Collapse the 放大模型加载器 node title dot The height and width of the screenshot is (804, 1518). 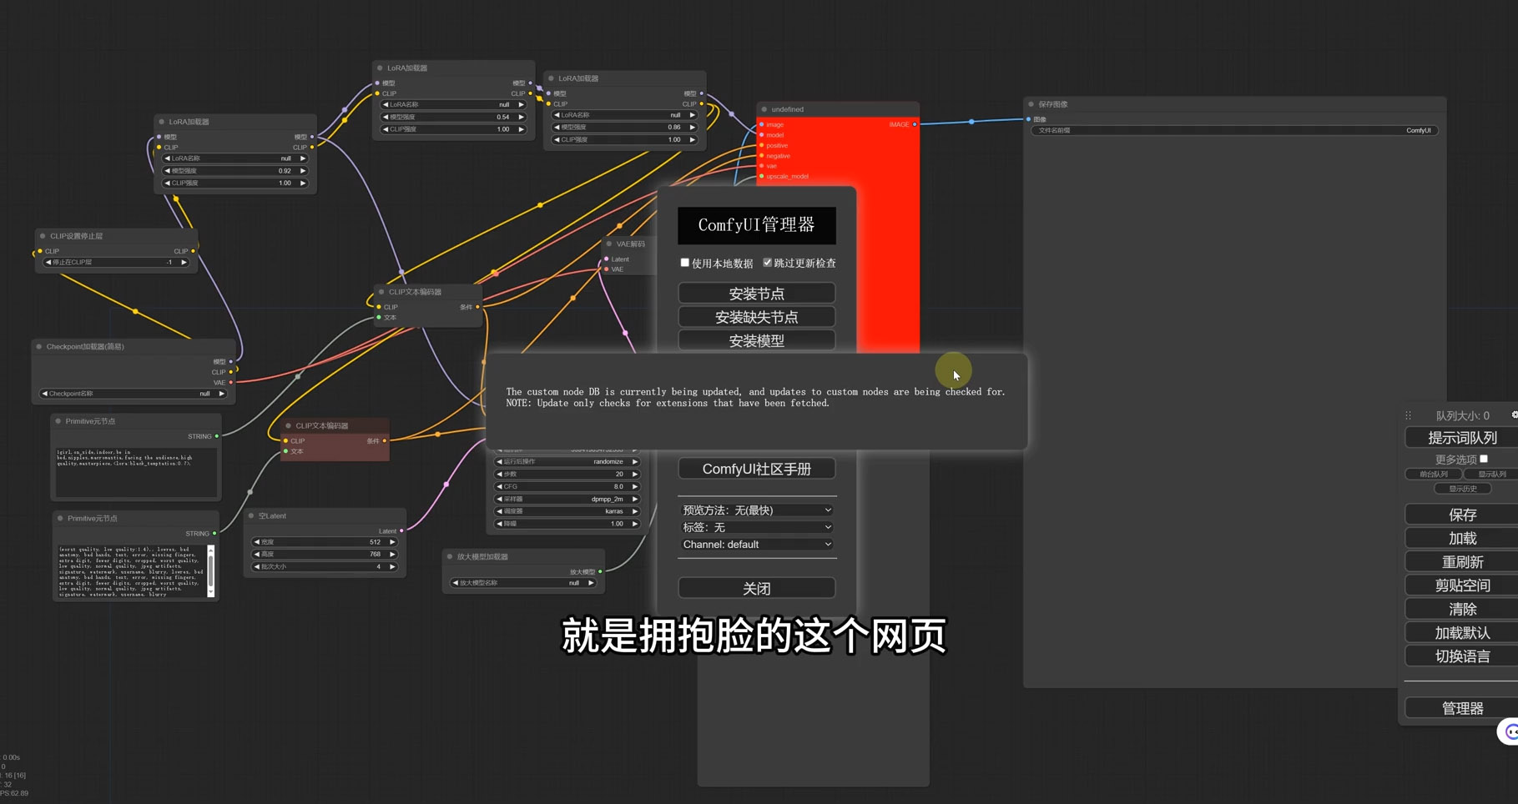tap(450, 556)
